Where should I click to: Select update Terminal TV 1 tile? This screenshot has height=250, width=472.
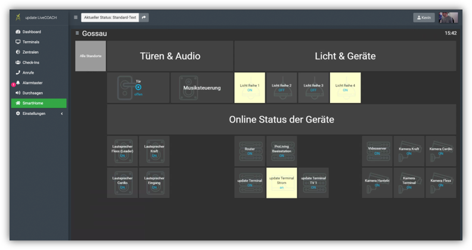pyautogui.click(x=313, y=183)
